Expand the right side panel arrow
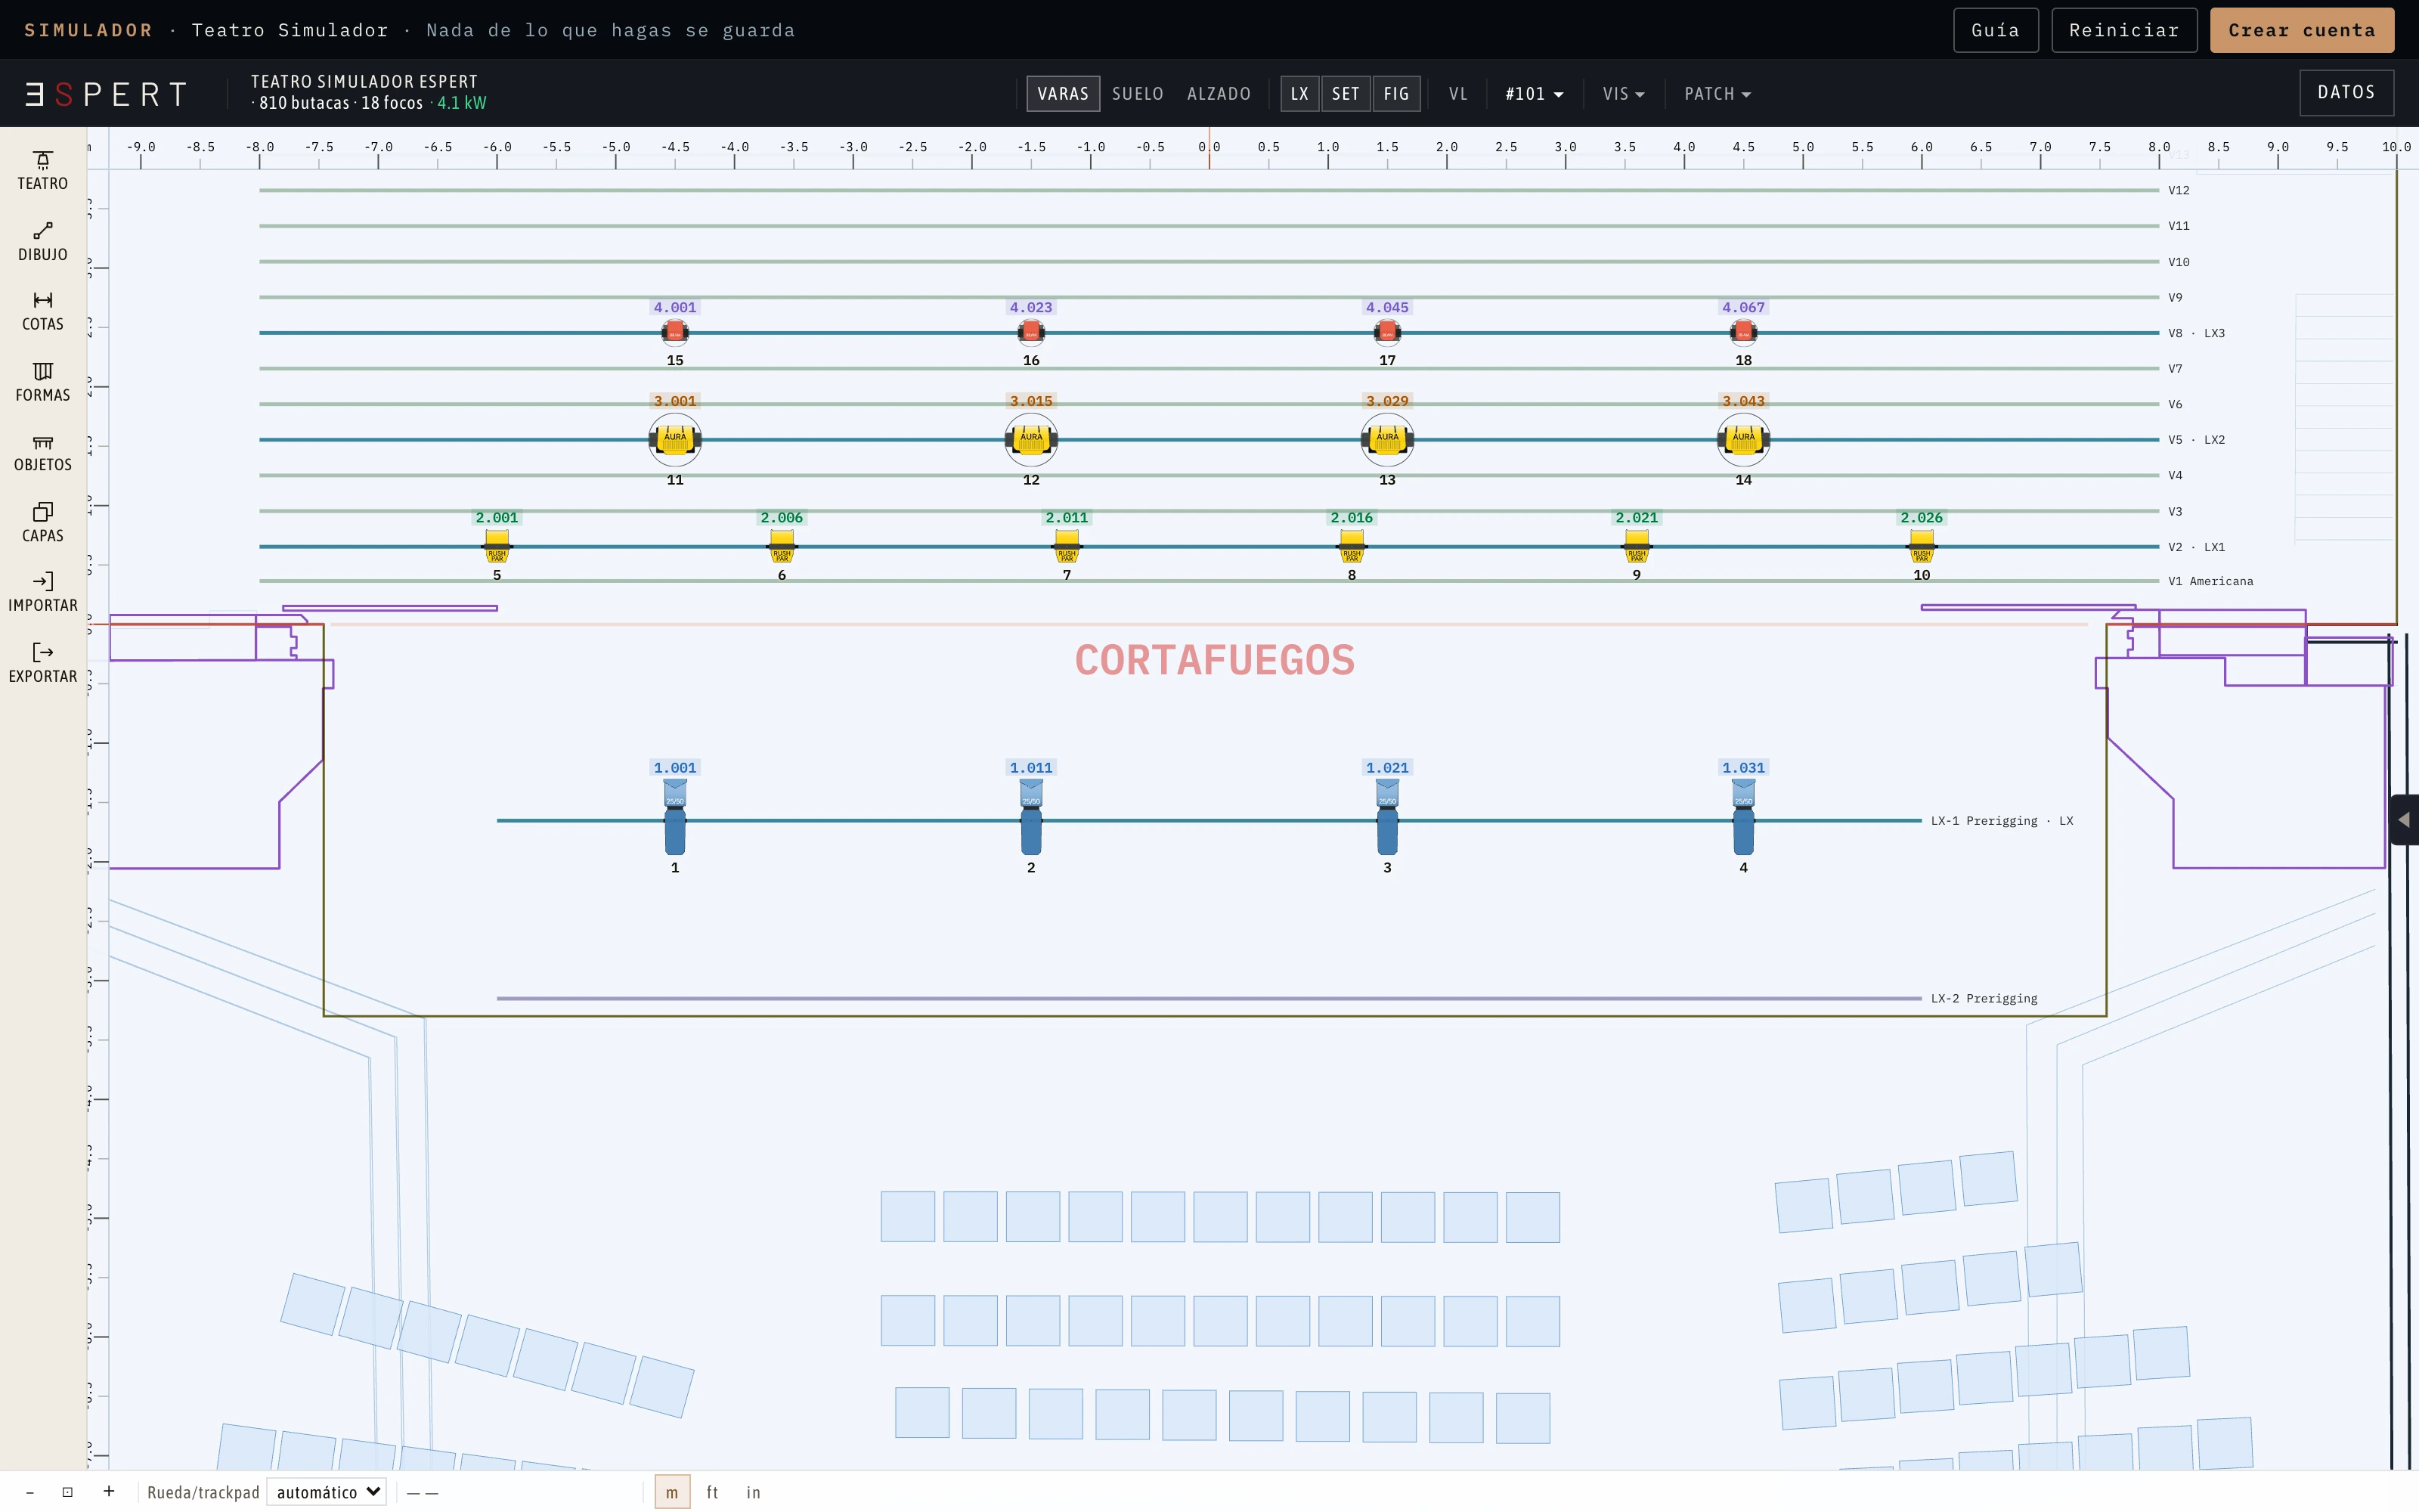Screen dimensions: 2419x1512 tap(2404, 820)
